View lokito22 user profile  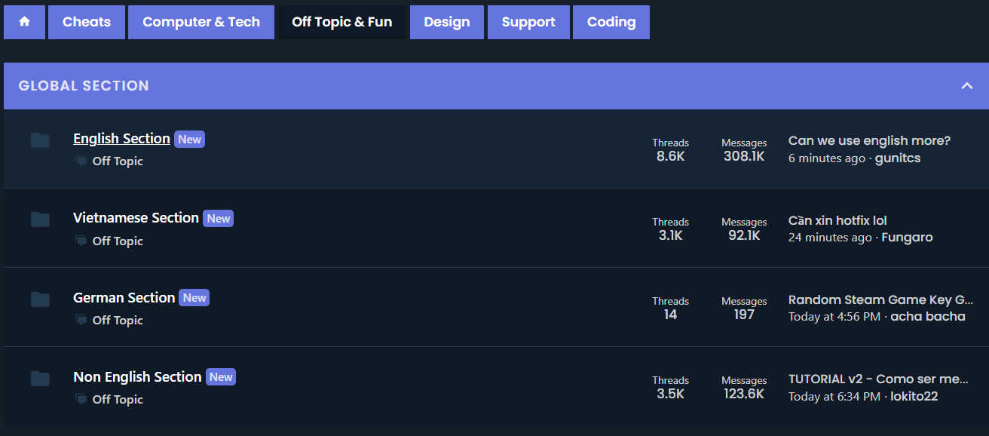click(914, 396)
